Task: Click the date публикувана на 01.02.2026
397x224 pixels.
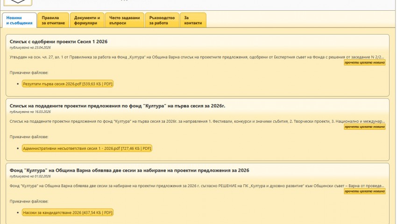Action: click(30, 176)
